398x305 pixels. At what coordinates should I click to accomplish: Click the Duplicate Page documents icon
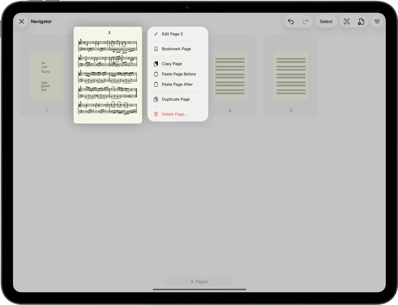click(156, 99)
